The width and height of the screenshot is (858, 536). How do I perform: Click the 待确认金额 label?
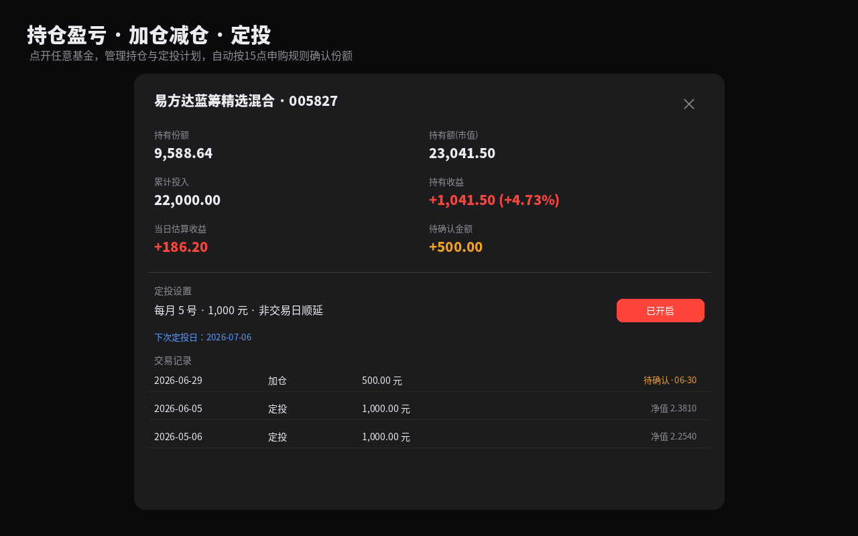click(x=451, y=229)
